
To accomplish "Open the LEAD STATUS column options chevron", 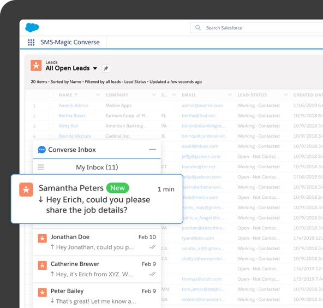I will coord(286,95).
